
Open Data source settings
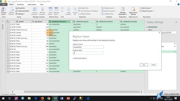pyautogui.click(x=133, y=11)
